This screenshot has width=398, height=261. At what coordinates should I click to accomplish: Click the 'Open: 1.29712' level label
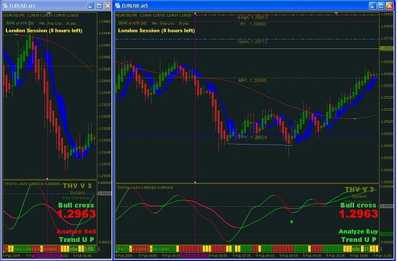tap(253, 41)
